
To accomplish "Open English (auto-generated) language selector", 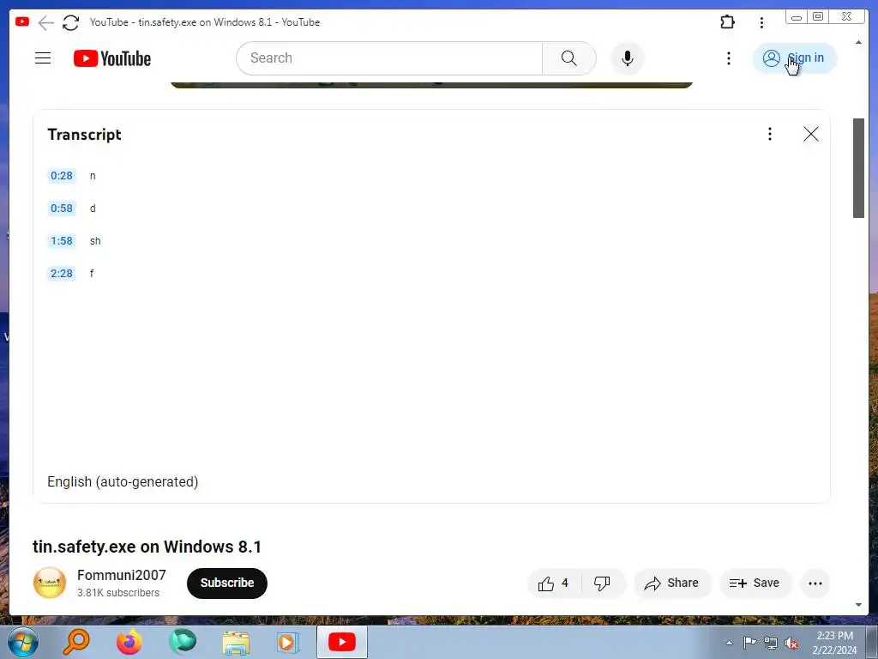I will tap(123, 482).
